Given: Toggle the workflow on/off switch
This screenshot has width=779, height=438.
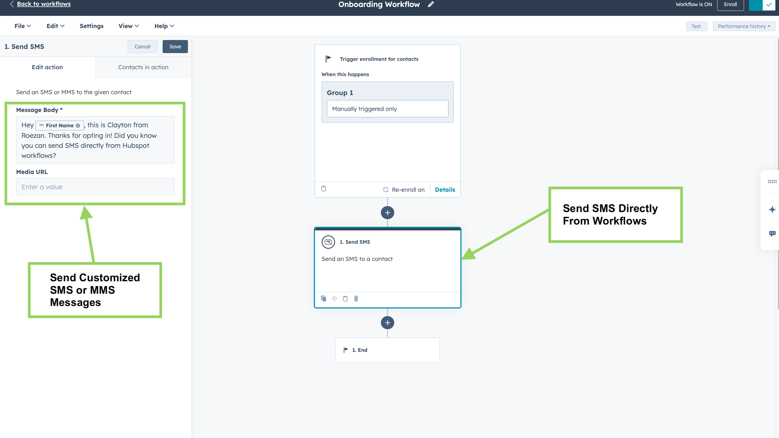Looking at the screenshot, I should click(762, 5).
